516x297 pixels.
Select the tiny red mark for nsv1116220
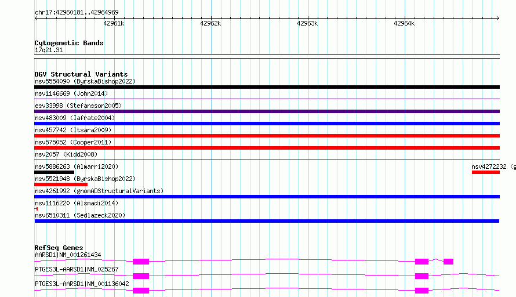tap(36, 209)
